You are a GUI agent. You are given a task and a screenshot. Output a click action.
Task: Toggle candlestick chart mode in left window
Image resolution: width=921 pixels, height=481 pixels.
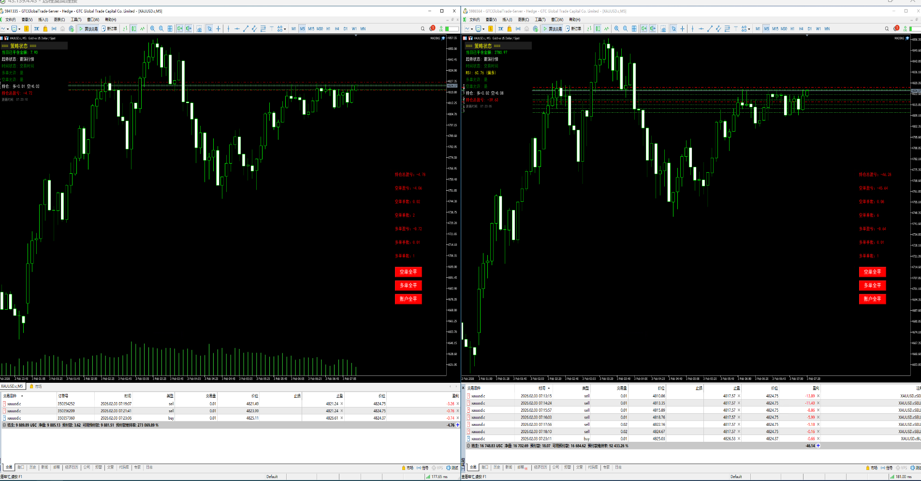(x=134, y=29)
